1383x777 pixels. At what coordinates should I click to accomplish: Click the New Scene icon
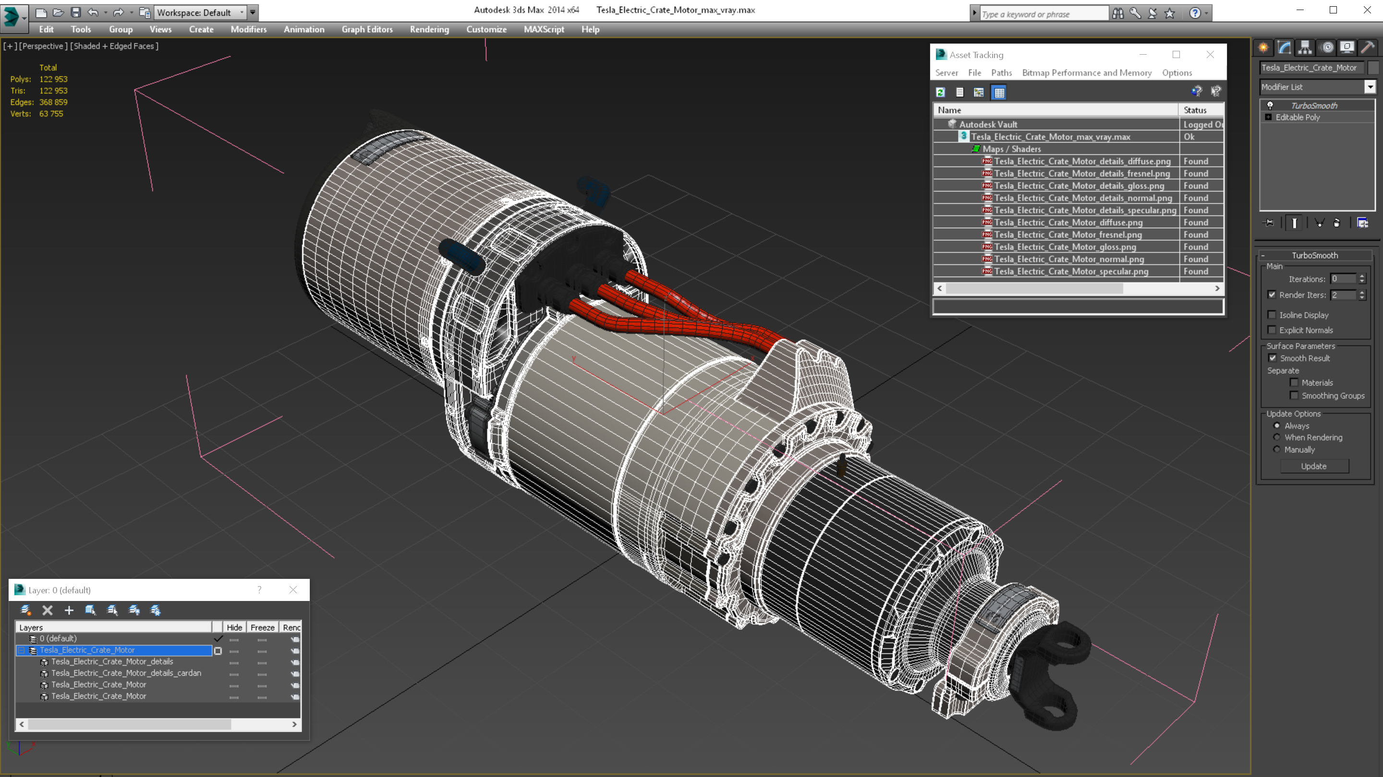[41, 12]
